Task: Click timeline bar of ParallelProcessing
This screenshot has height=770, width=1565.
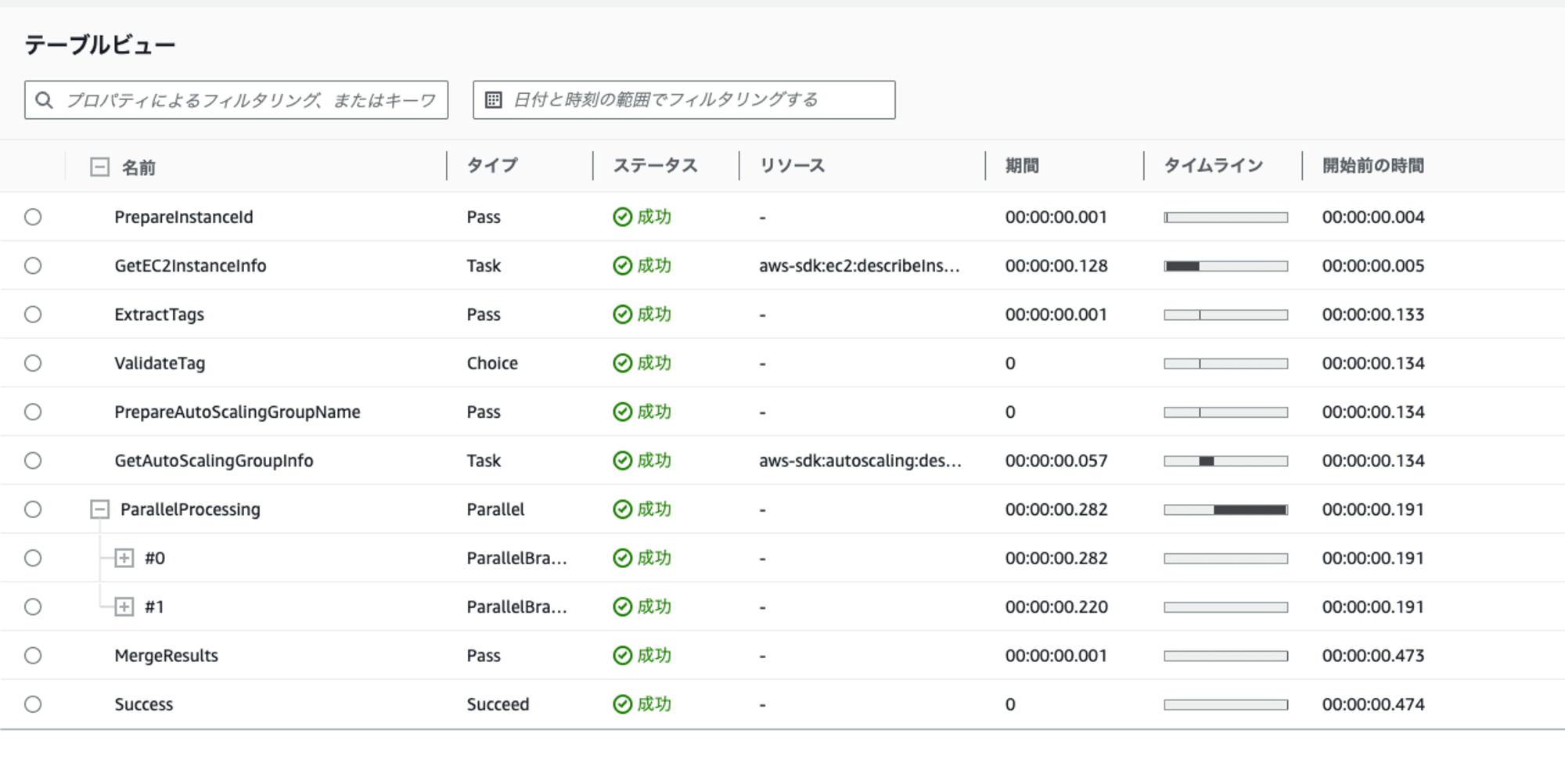Action: [x=1225, y=509]
